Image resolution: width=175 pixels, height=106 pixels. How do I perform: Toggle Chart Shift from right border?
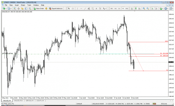(x=156, y=8)
